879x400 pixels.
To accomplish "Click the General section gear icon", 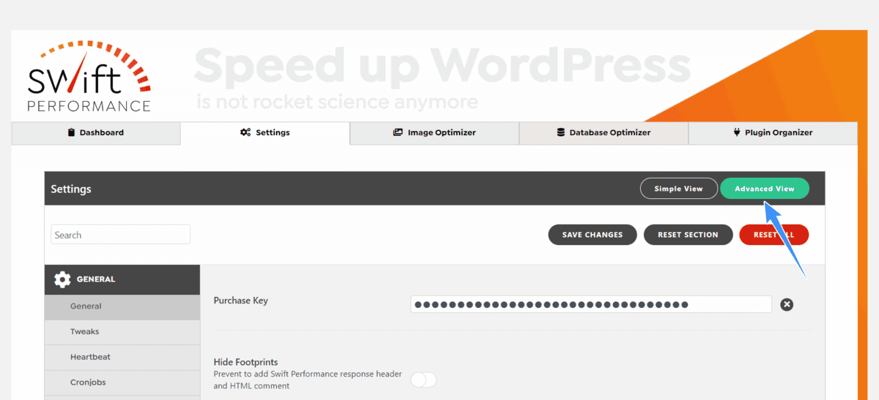I will pyautogui.click(x=62, y=279).
